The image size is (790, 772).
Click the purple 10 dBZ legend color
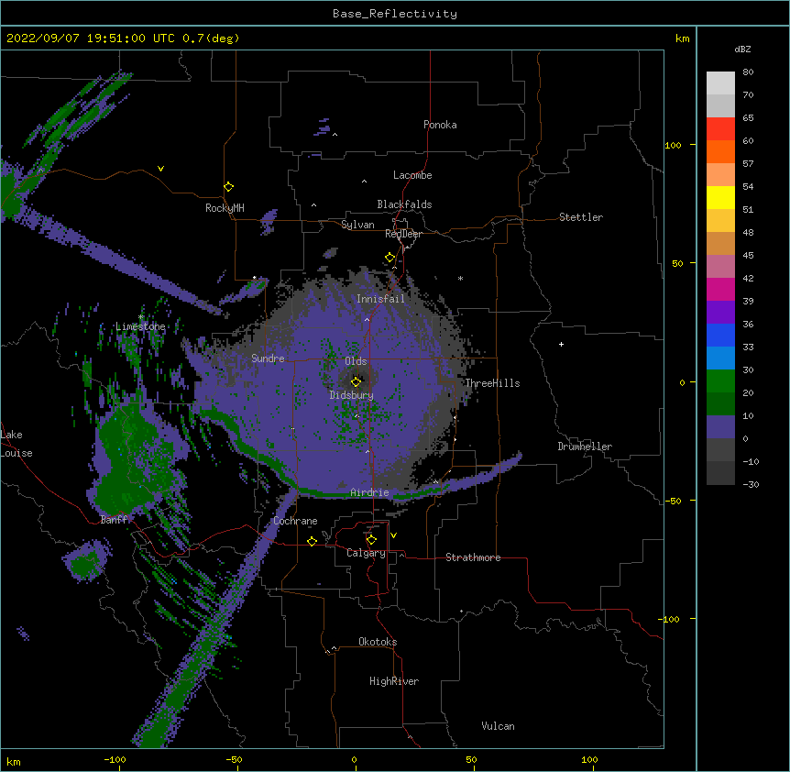[720, 427]
